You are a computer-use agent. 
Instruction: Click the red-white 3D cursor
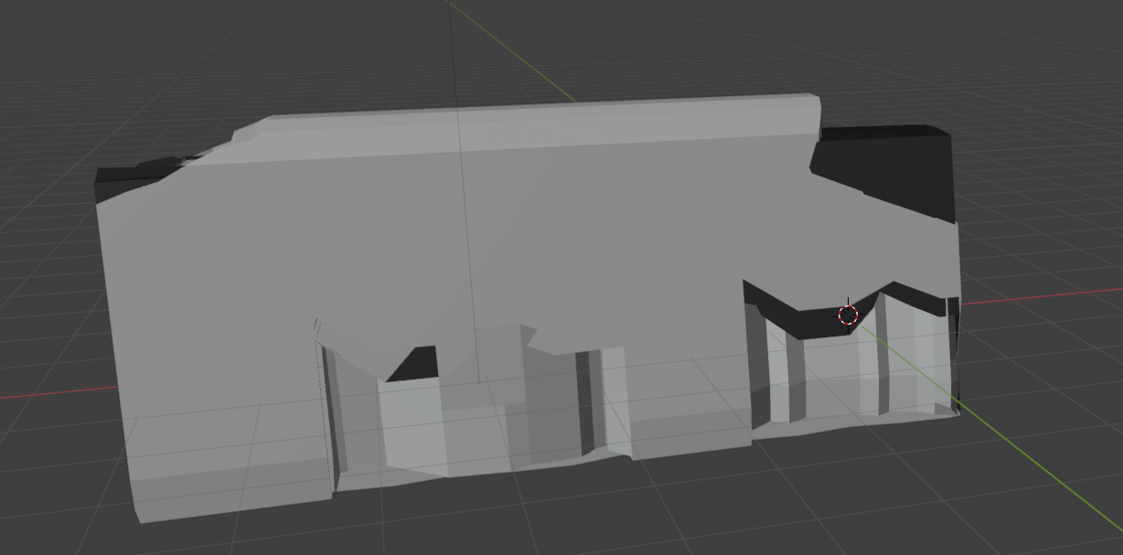(848, 315)
